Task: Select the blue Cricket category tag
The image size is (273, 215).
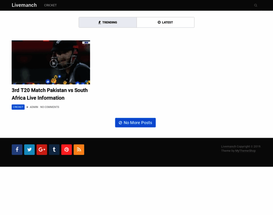Action: click(18, 107)
